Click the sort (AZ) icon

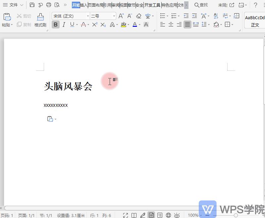point(215,16)
